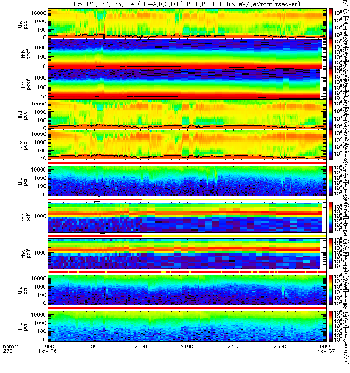
Task: Click the solid red bar above the peif panel
Action: [187, 308]
